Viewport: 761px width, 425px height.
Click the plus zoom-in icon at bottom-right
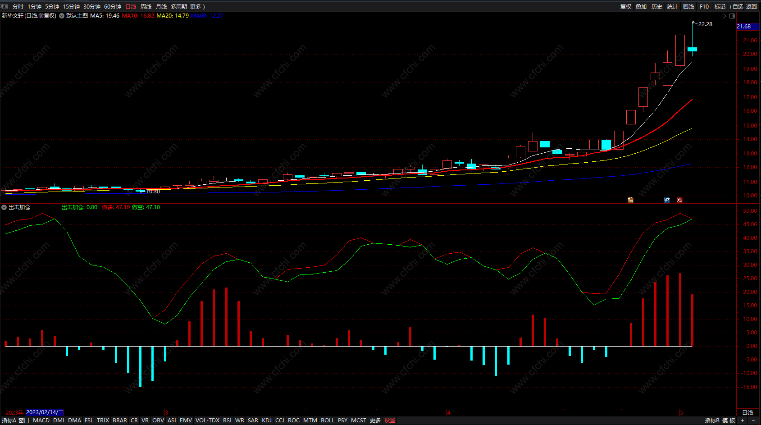coord(743,420)
